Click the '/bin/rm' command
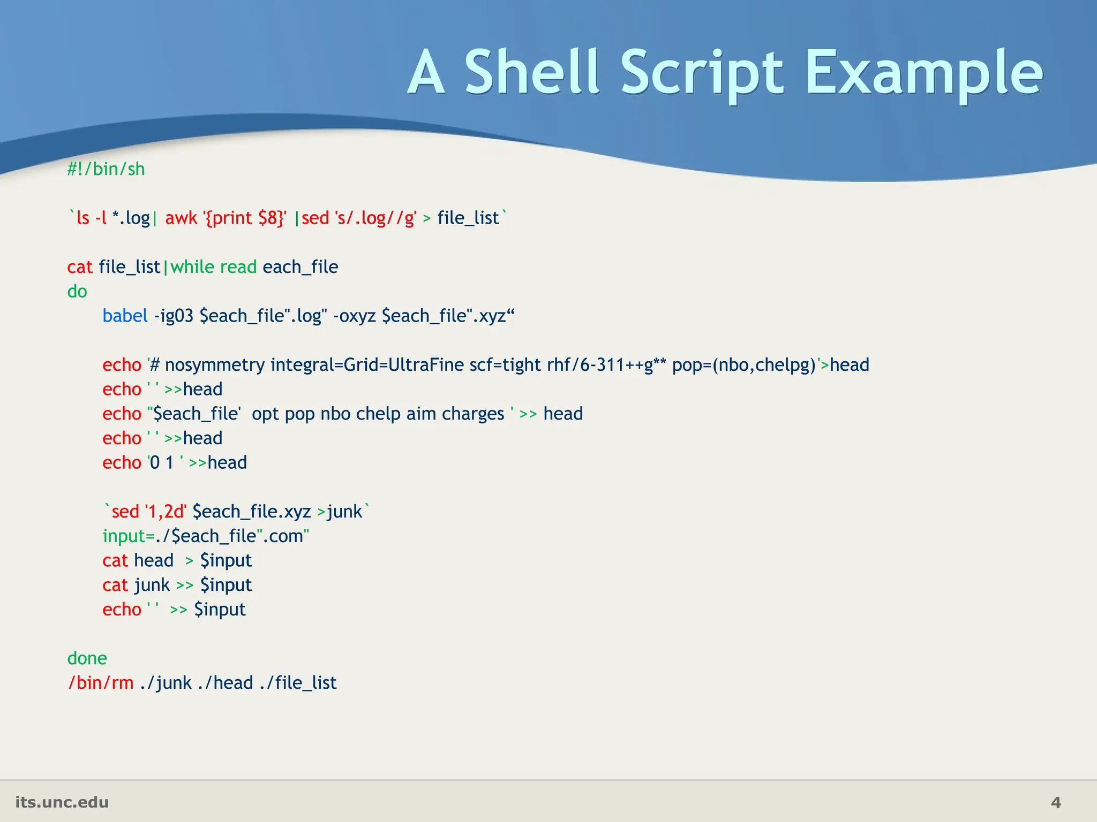The height and width of the screenshot is (822, 1097). (101, 683)
